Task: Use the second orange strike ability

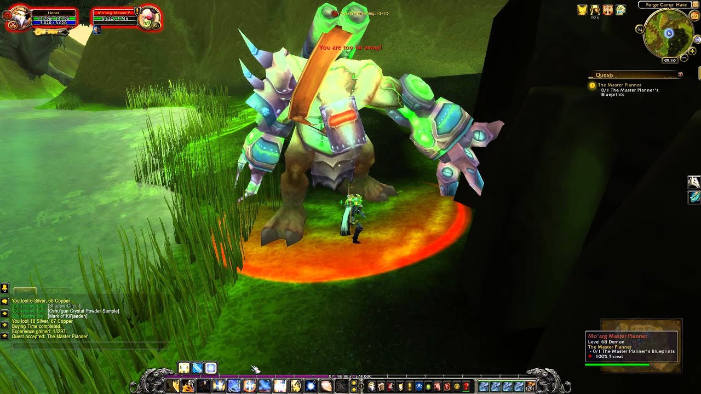Action: pos(188,386)
